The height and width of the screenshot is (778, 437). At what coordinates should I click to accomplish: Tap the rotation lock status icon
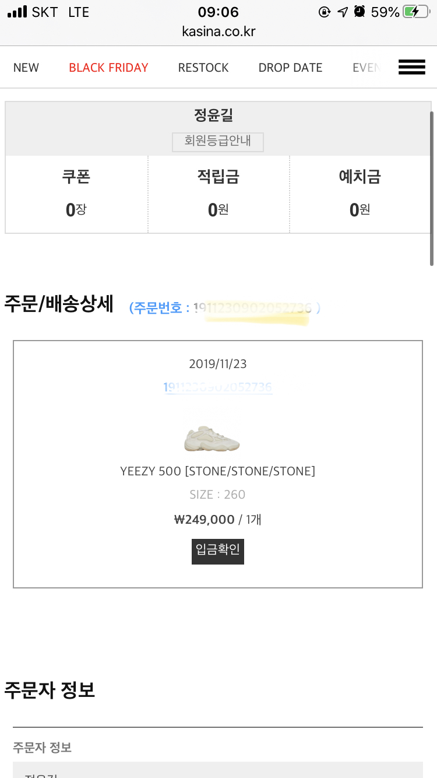(325, 12)
